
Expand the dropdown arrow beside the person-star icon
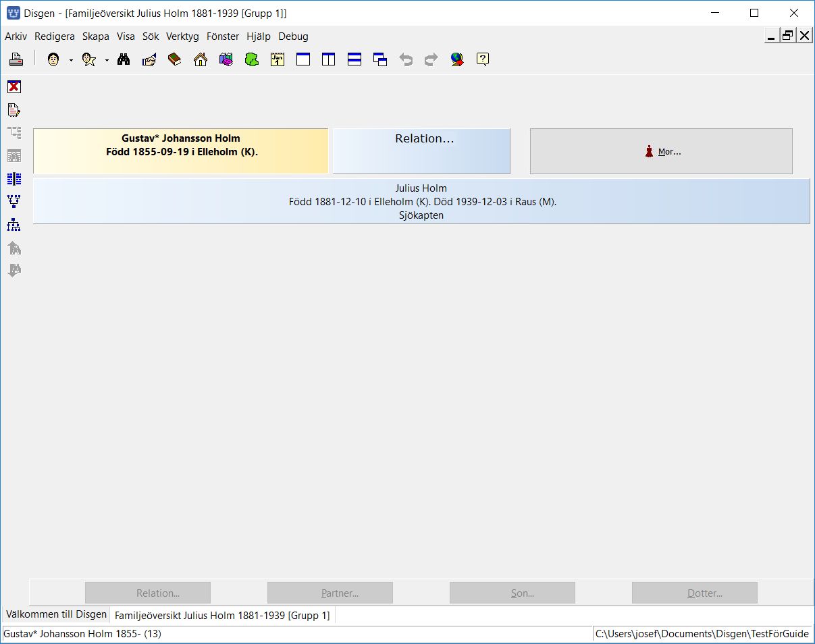pos(107,60)
